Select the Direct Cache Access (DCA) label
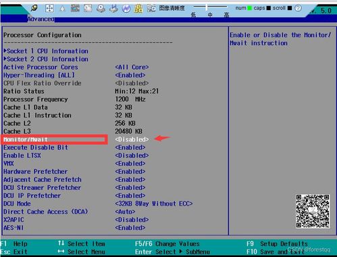The height and width of the screenshot is (257, 337). [x=46, y=212]
